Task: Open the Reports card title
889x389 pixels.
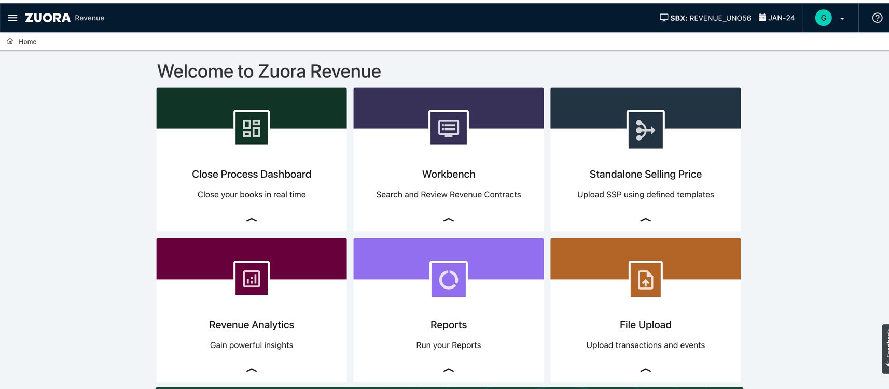Action: tap(449, 325)
